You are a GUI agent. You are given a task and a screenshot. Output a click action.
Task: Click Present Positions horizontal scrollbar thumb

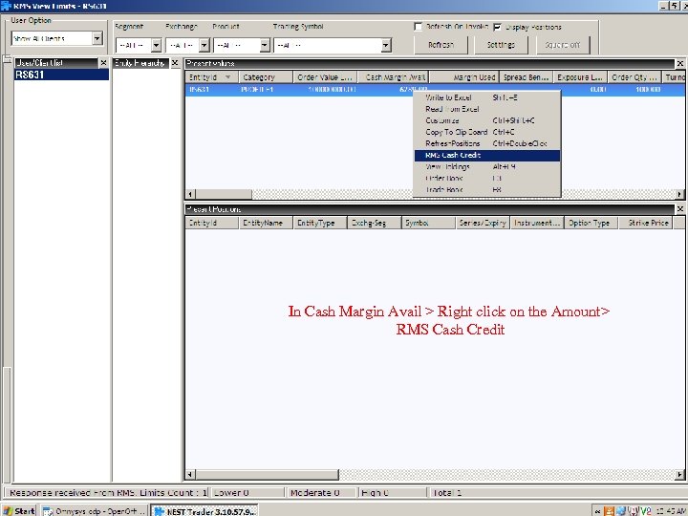point(268,474)
